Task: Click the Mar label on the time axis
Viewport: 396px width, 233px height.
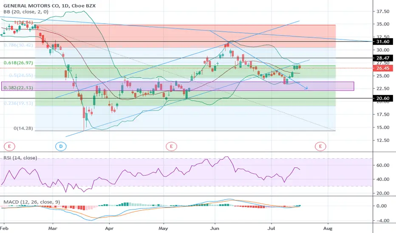Action: point(53,228)
